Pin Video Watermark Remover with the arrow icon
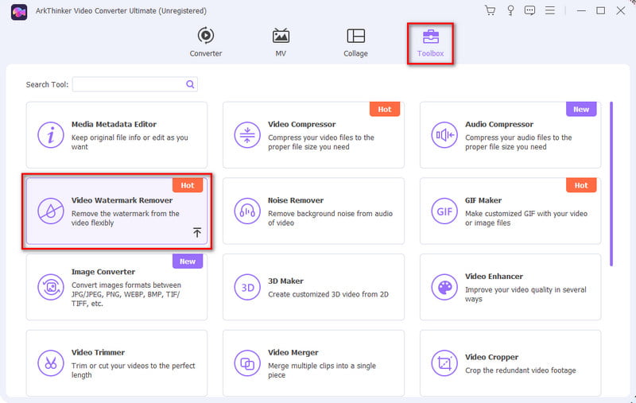Image resolution: width=636 pixels, height=403 pixels. coord(197,232)
